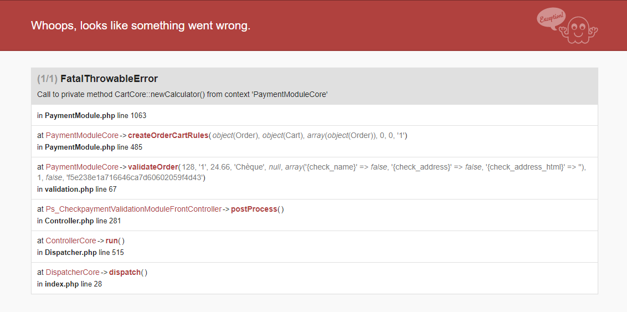The image size is (627, 312).
Task: Click Dispatcher.php line 515 text
Action: tap(80, 252)
